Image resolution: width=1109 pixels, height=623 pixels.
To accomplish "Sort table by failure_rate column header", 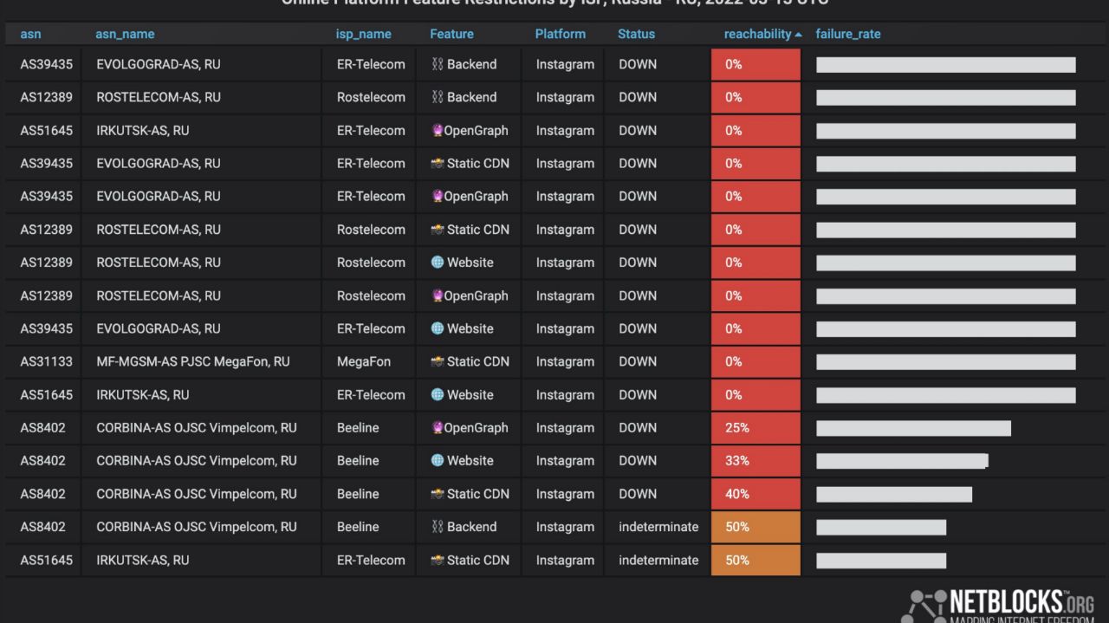I will pos(848,34).
